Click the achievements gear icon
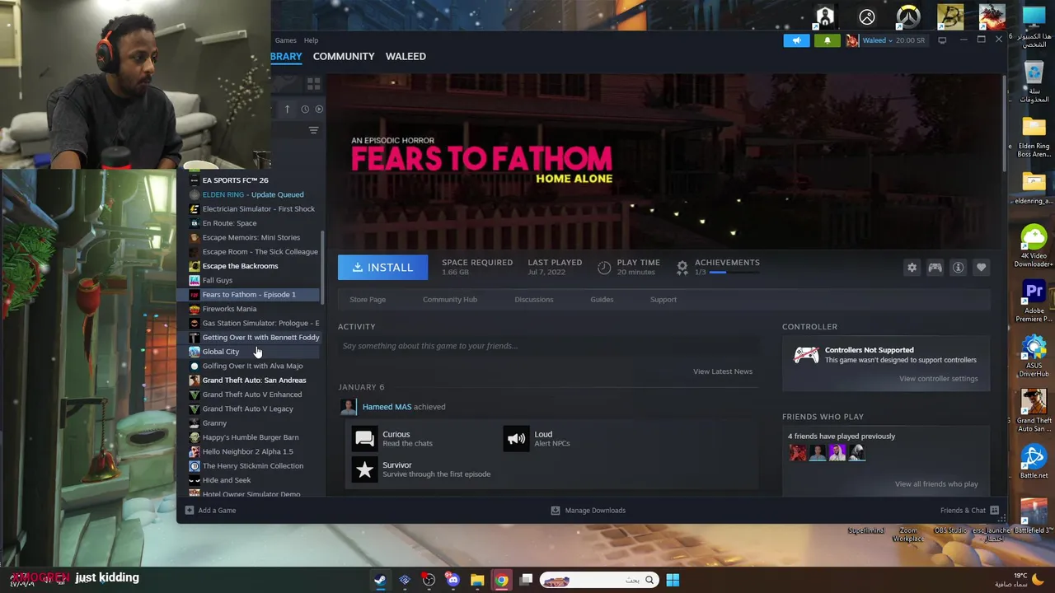Screen dimensions: 1055x593 (682, 267)
